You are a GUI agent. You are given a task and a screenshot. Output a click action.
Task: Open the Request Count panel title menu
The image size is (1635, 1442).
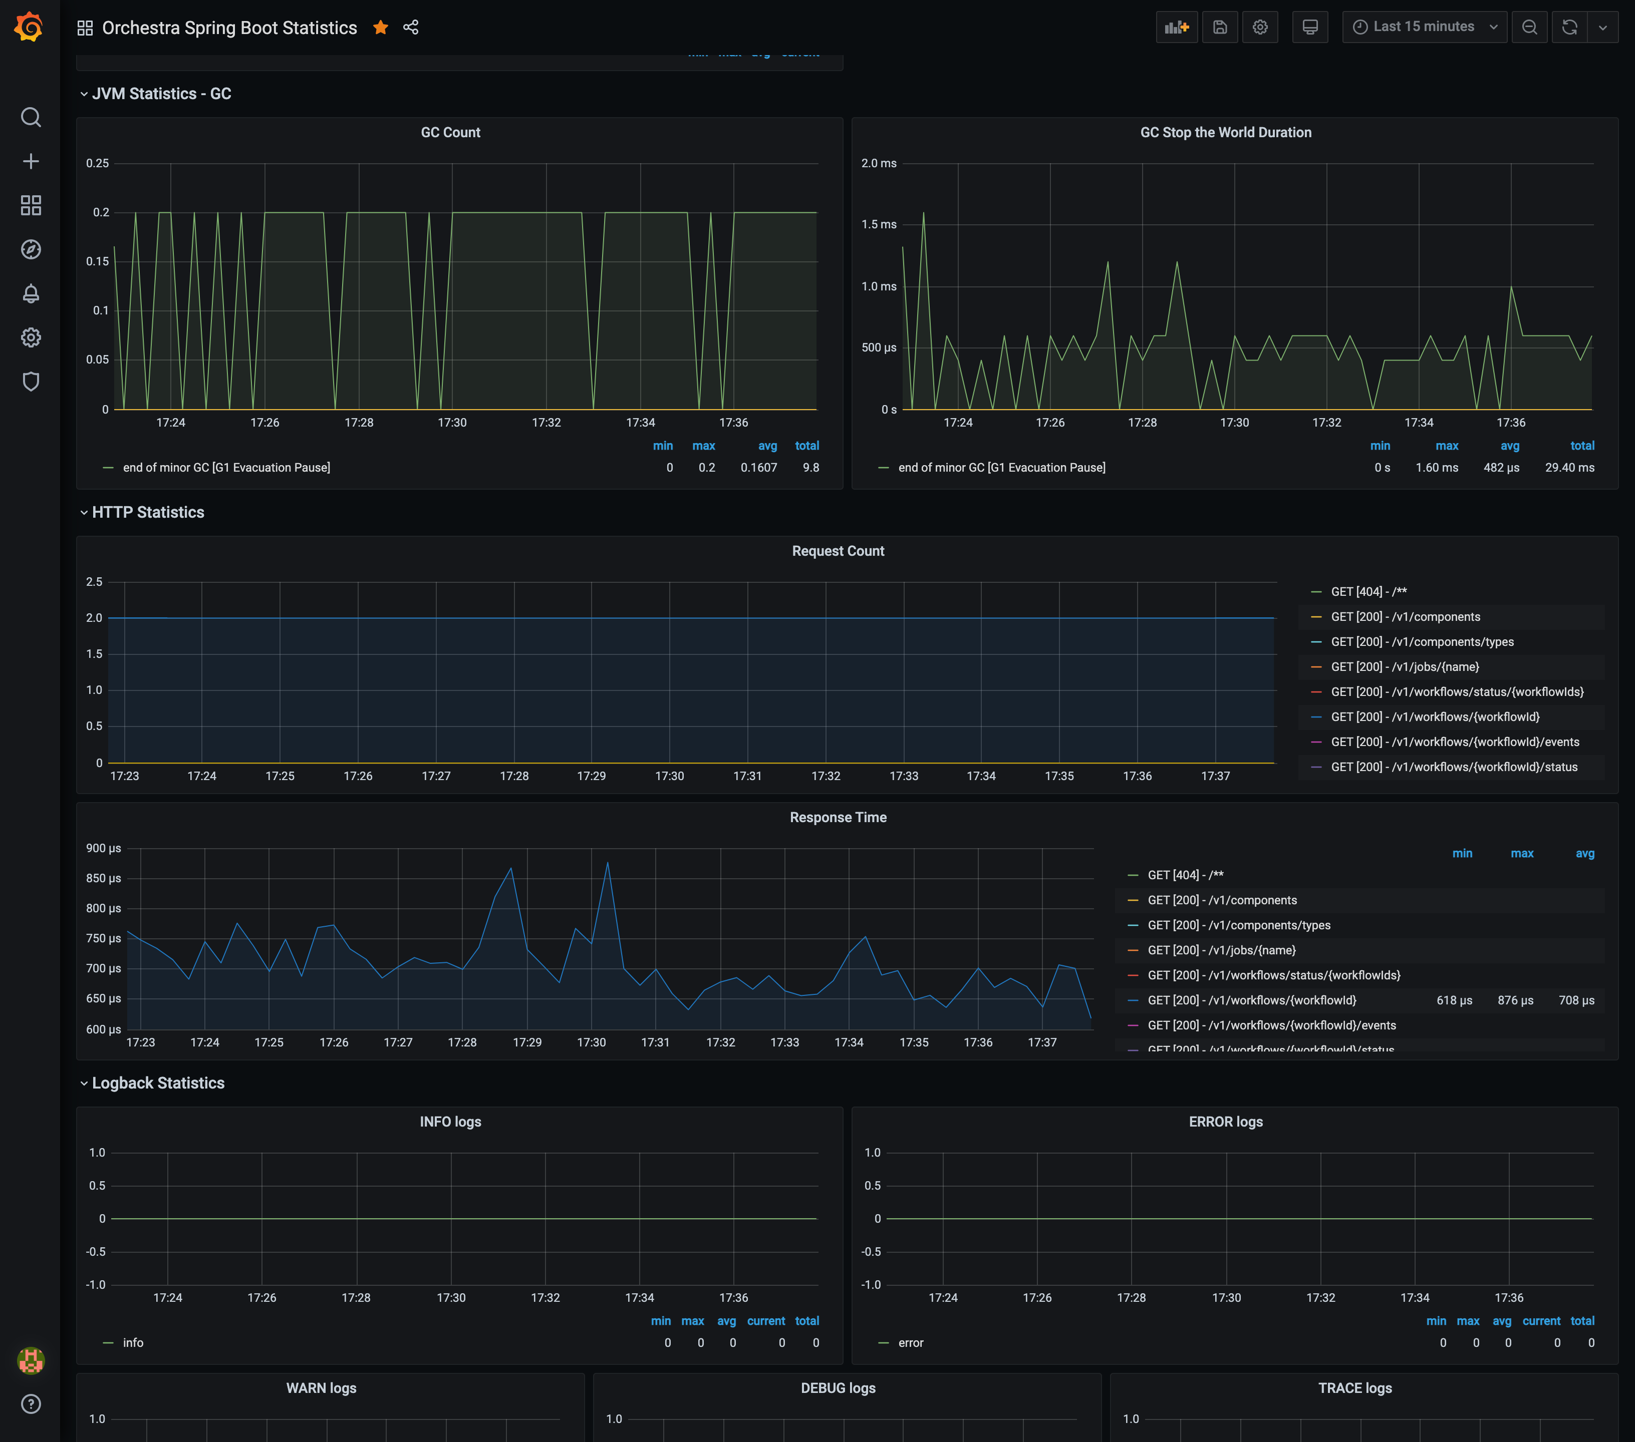coord(838,551)
